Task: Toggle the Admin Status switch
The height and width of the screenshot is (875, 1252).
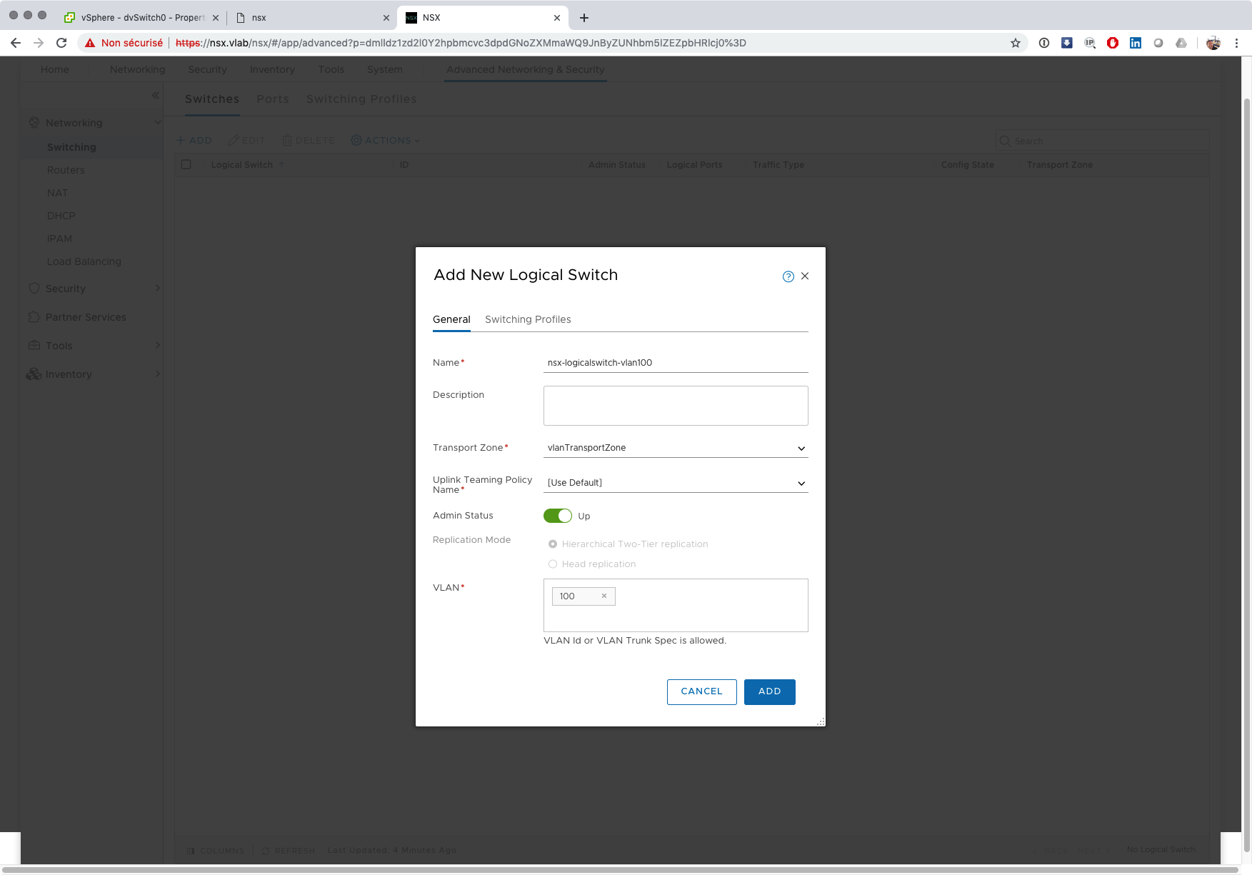Action: 557,516
